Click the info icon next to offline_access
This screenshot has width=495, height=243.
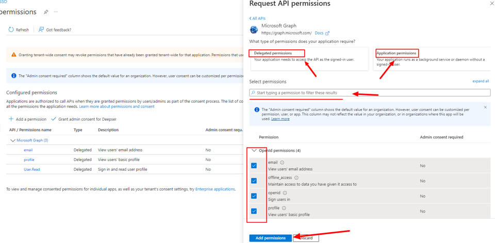click(x=296, y=178)
